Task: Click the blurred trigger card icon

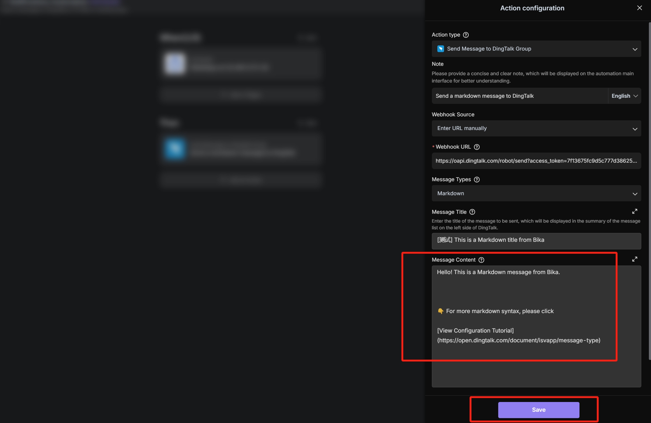Action: (174, 64)
